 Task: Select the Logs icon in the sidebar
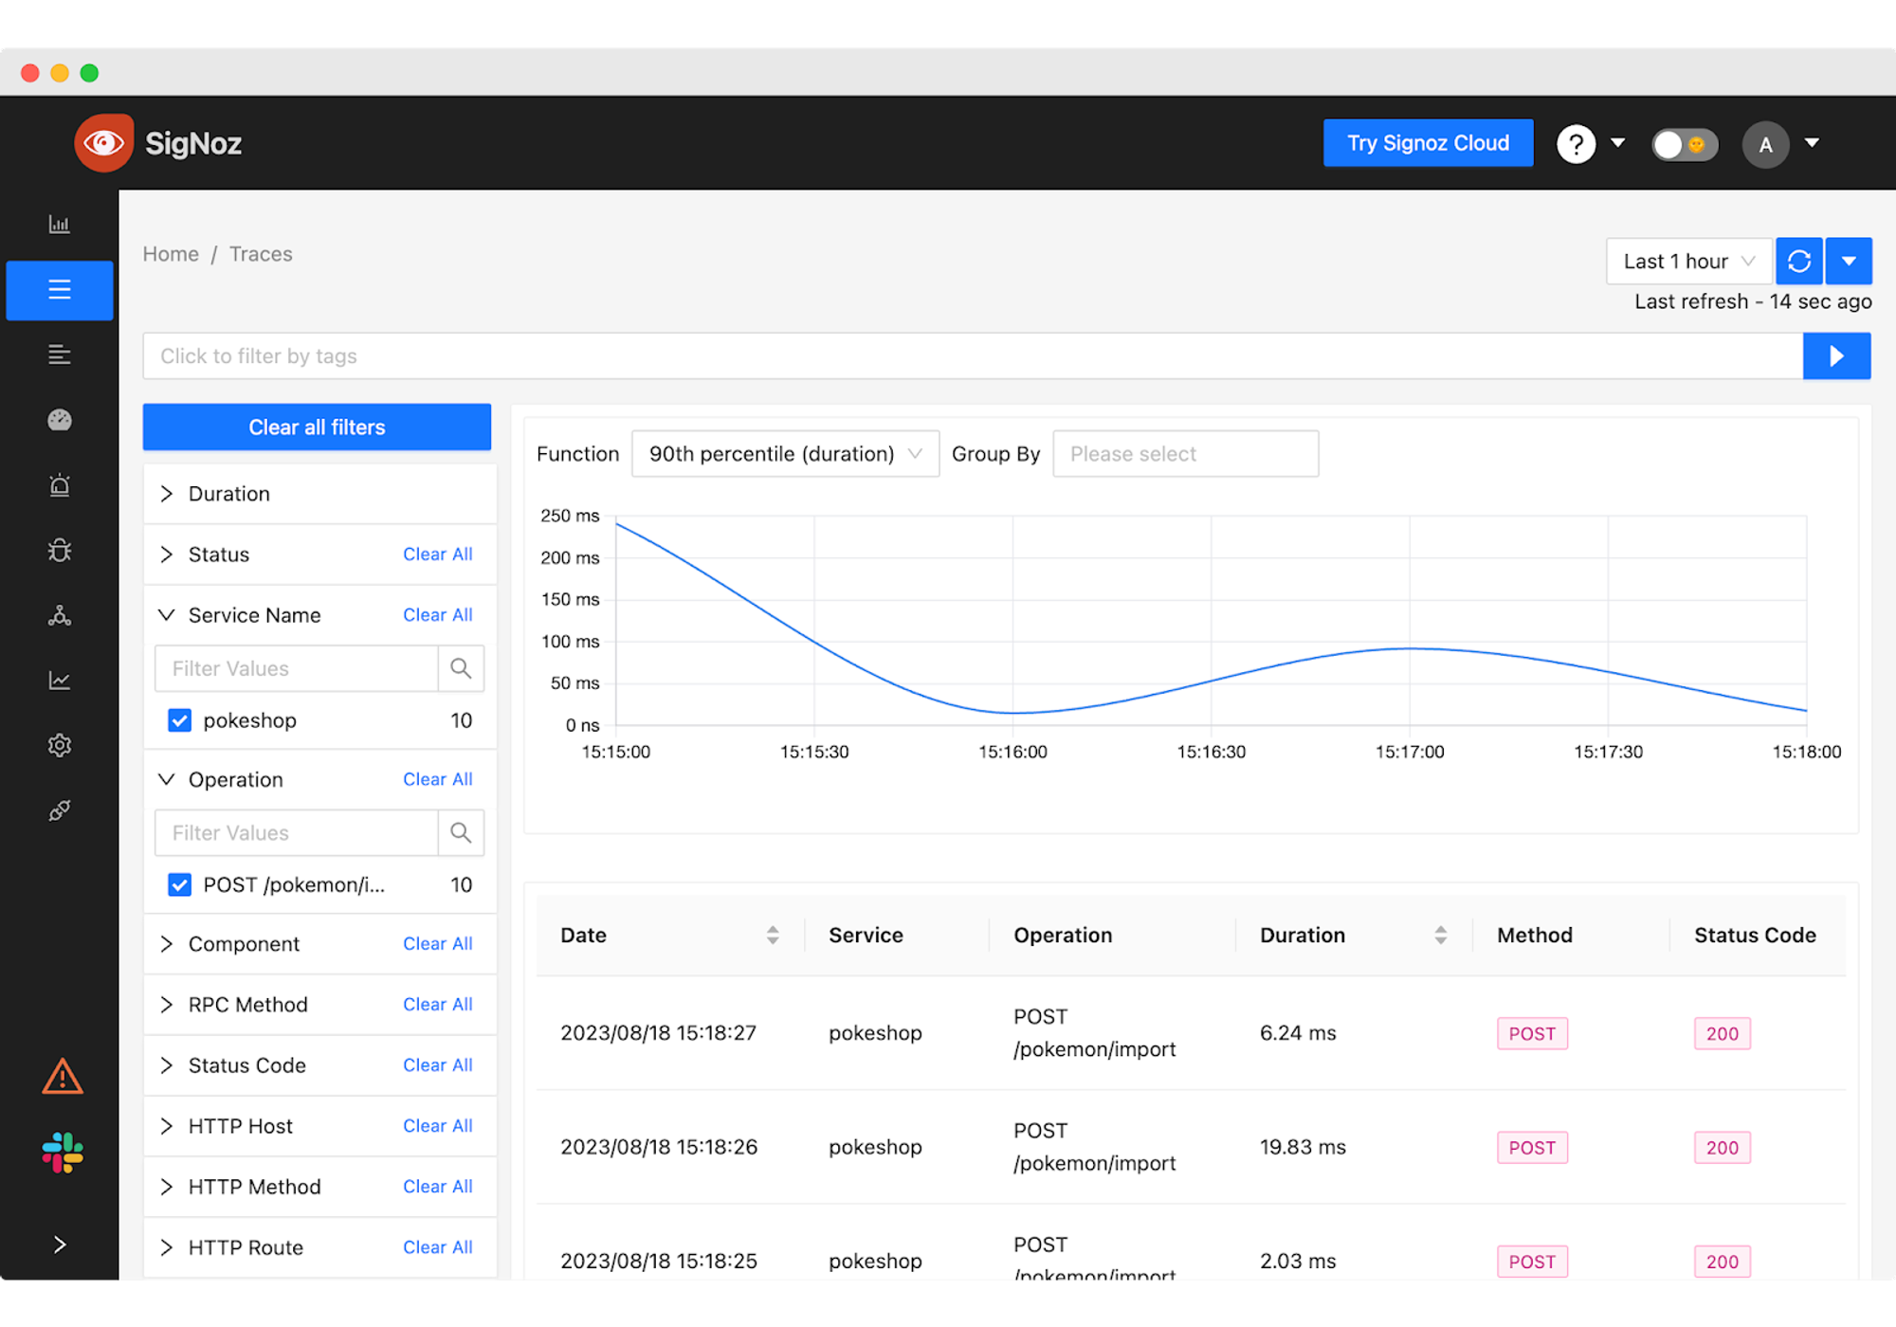pos(60,354)
